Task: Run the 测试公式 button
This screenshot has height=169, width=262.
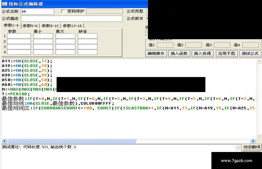Action: click(250, 53)
